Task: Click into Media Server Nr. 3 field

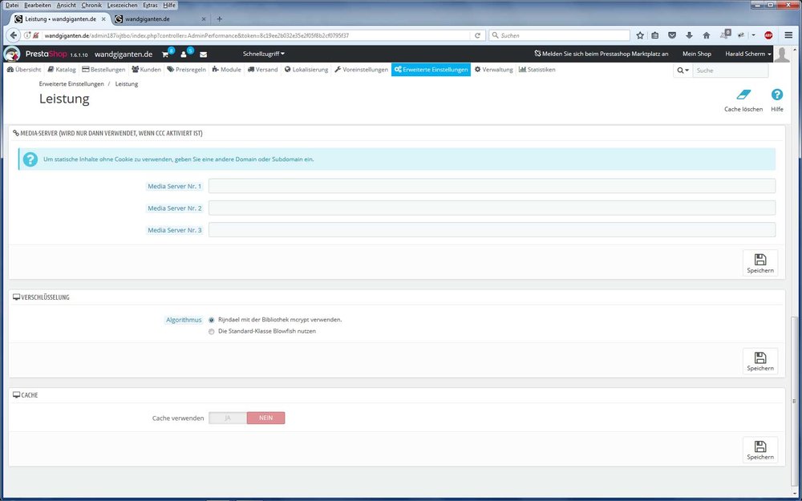Action: coord(492,230)
